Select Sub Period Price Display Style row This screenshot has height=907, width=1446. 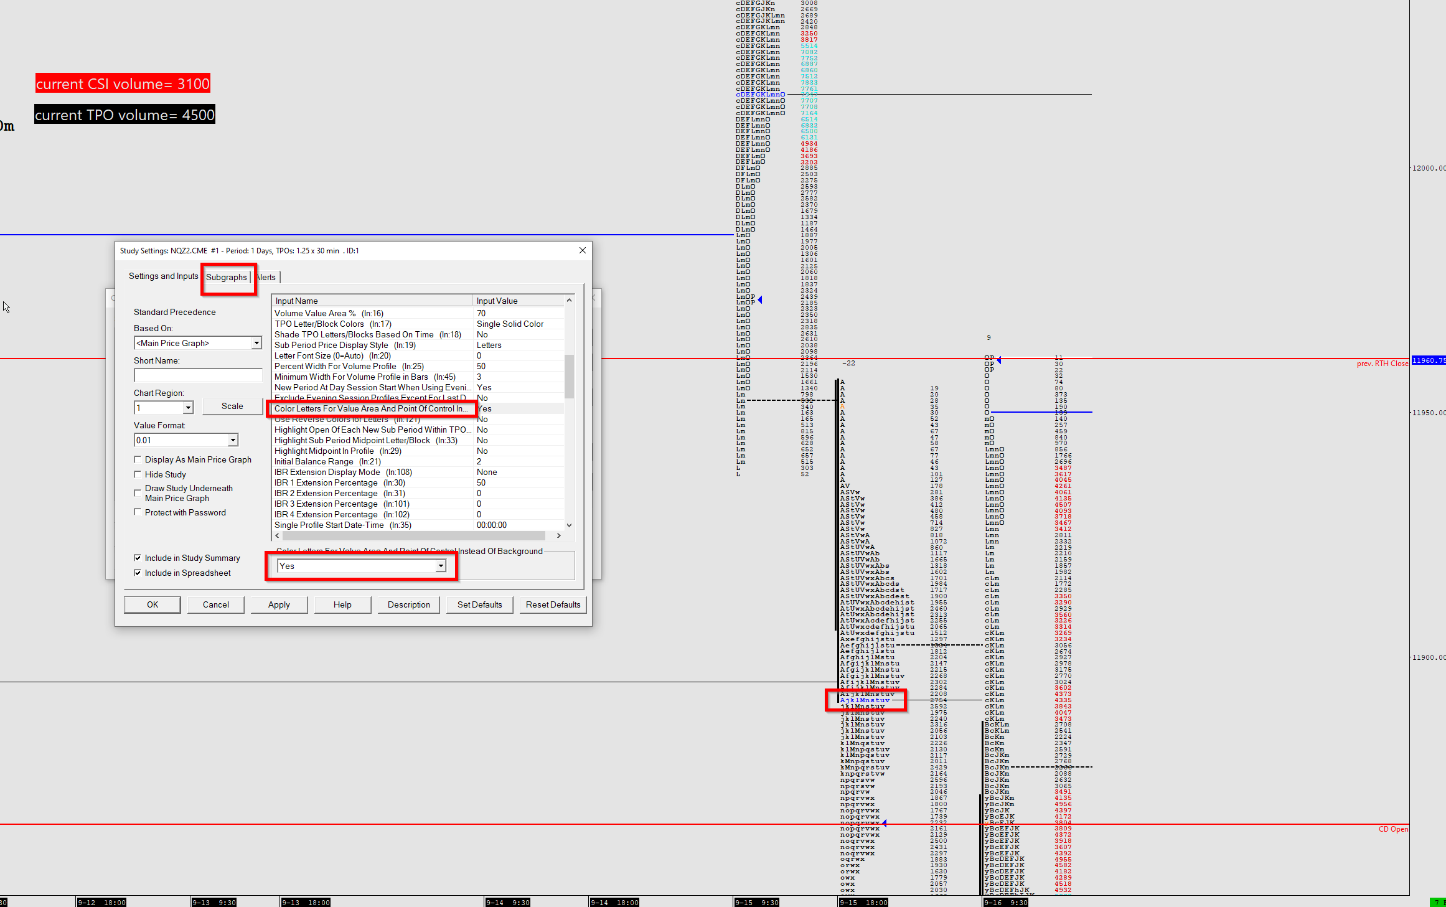tap(418, 345)
